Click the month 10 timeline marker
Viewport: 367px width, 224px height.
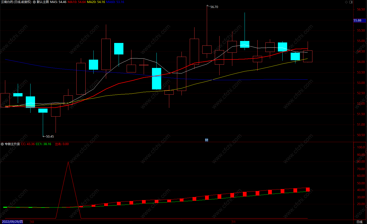tap(32, 222)
